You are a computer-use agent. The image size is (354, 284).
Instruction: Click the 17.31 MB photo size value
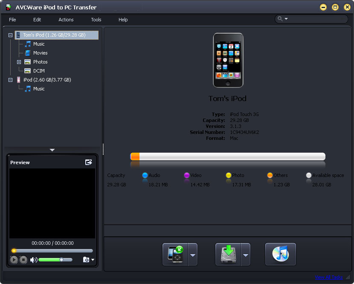click(x=241, y=185)
